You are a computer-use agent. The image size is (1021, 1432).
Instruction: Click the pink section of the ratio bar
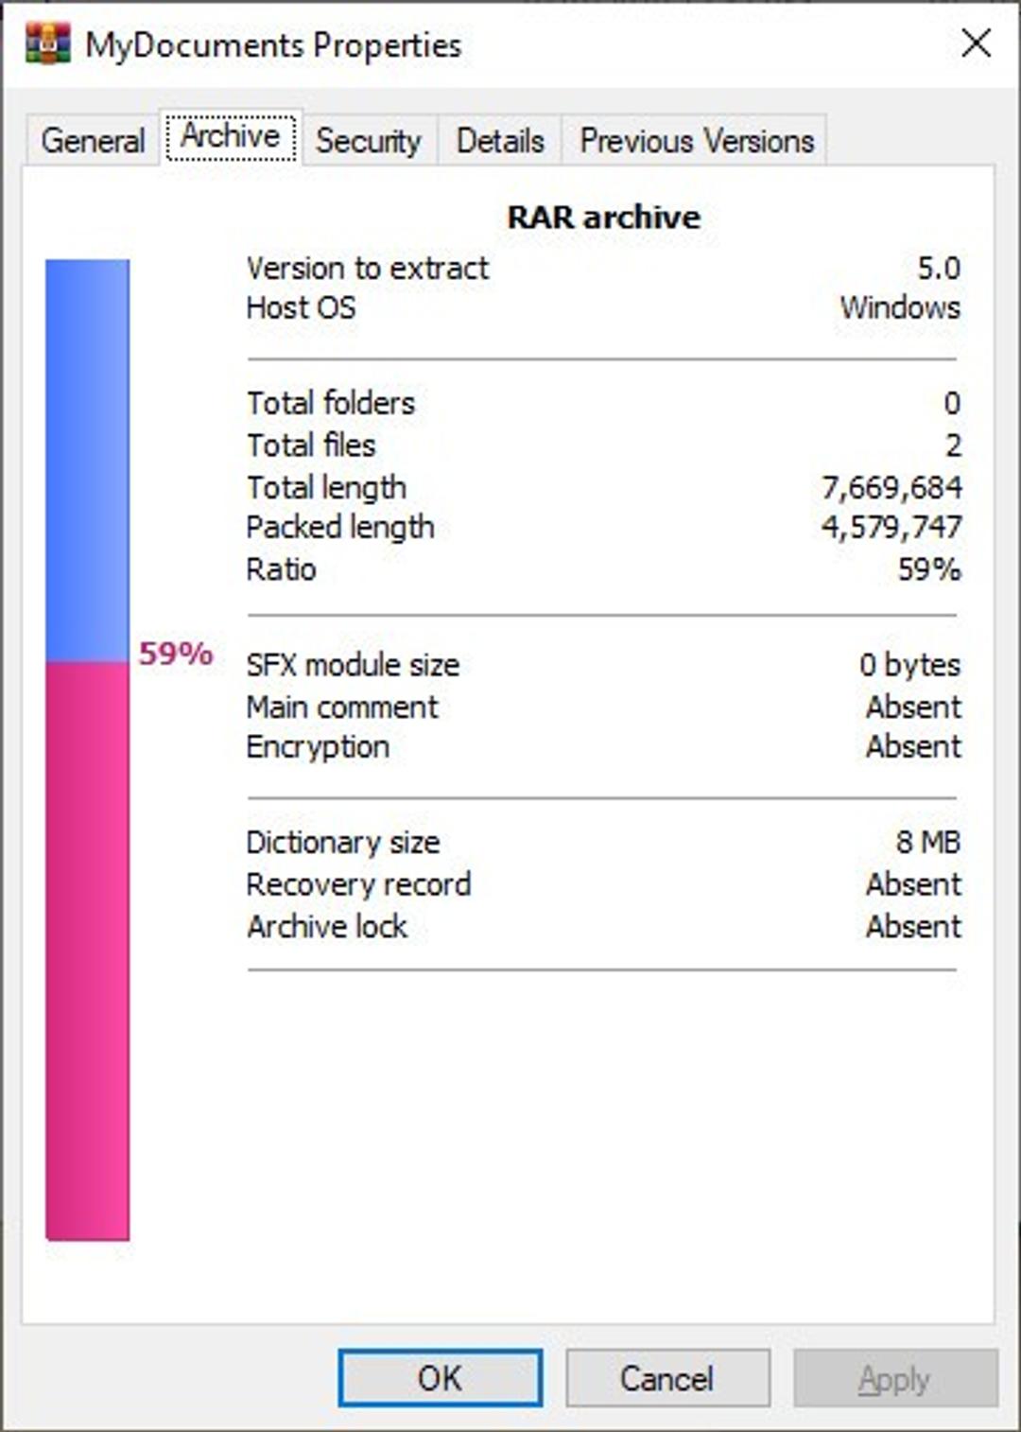tap(87, 951)
